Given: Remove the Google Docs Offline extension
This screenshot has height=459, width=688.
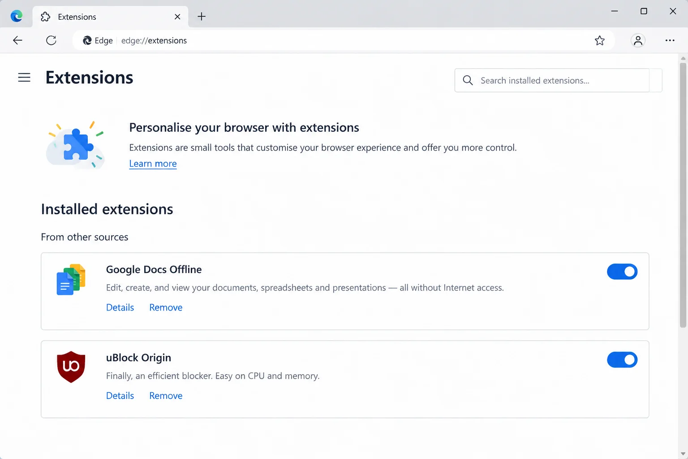Looking at the screenshot, I should pos(166,307).
